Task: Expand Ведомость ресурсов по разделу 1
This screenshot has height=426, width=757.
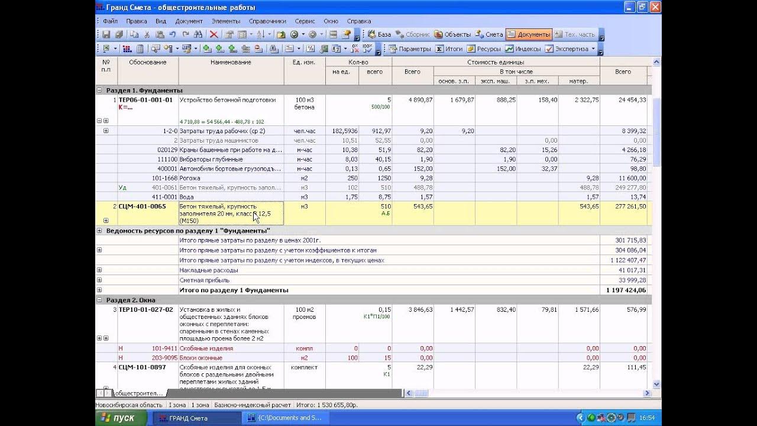Action: [x=99, y=231]
